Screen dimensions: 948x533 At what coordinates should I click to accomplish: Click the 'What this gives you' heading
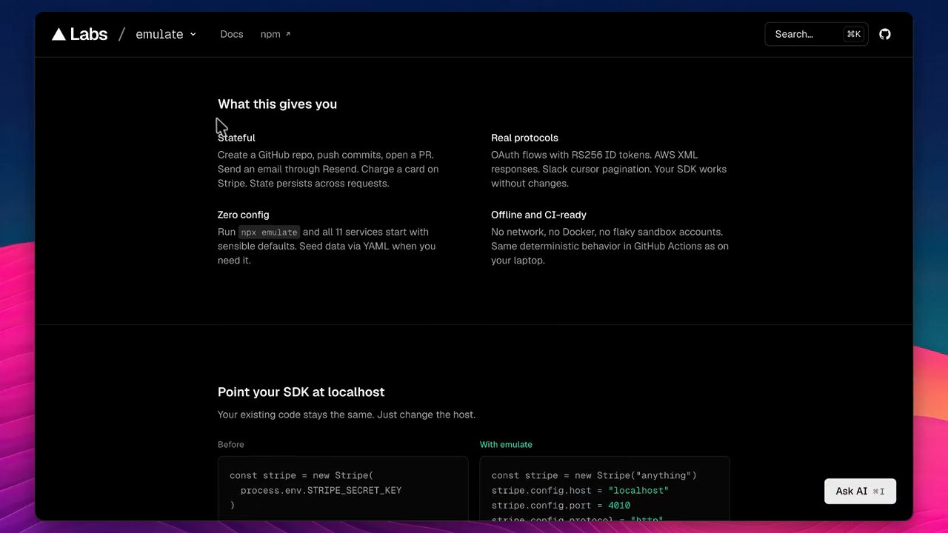pyautogui.click(x=277, y=104)
